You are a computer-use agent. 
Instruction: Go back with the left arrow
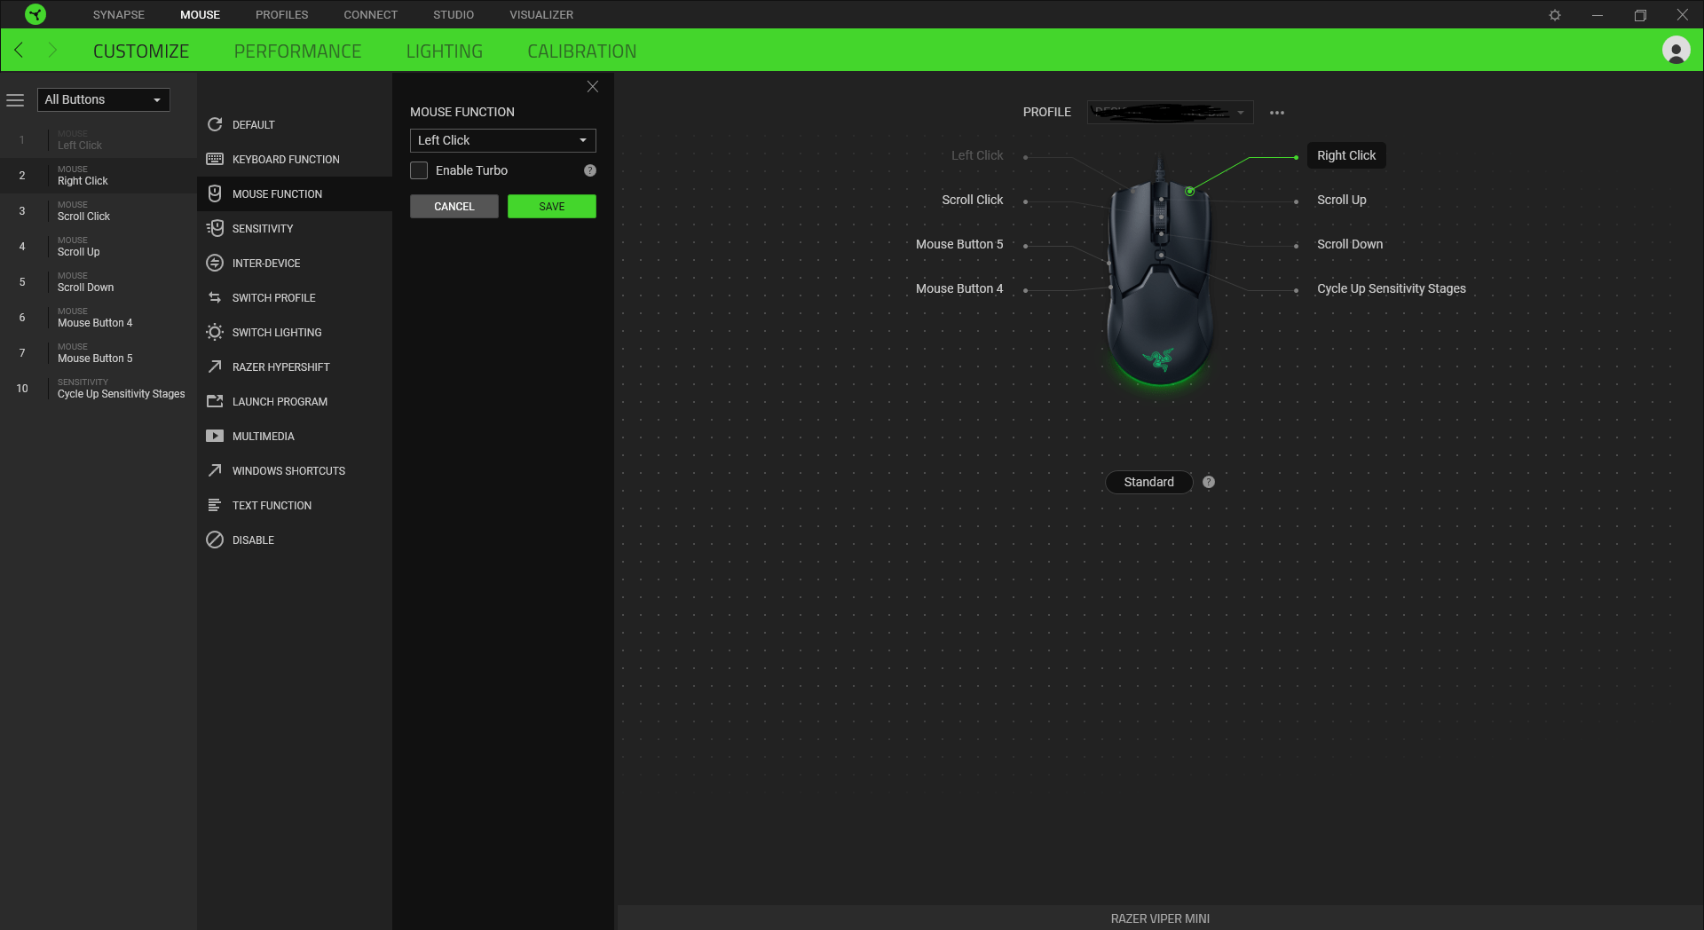[20, 51]
